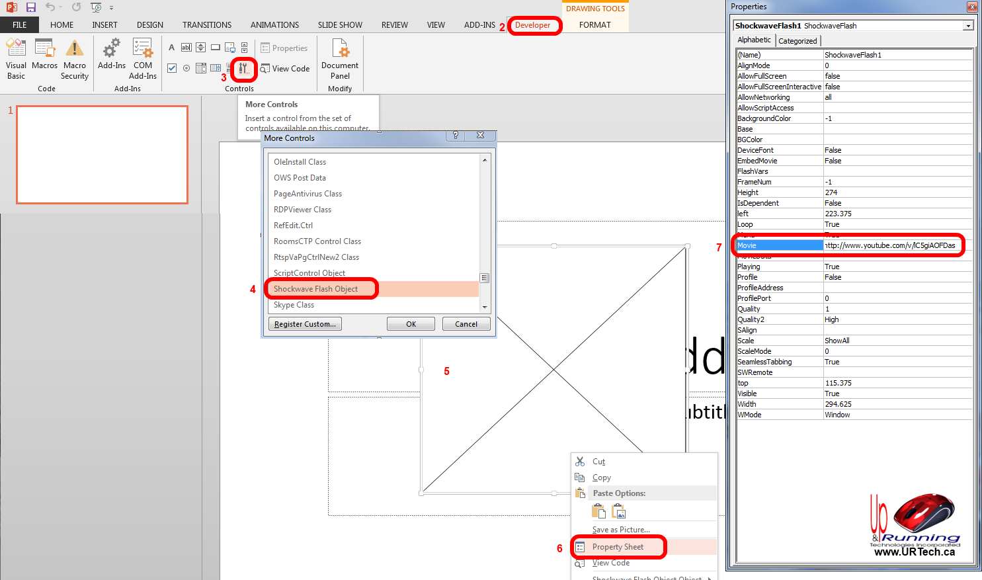Select slide 1 thumbnail in the panel

[x=102, y=155]
